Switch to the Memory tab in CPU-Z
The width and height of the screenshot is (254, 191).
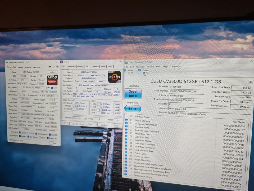coord(80,66)
